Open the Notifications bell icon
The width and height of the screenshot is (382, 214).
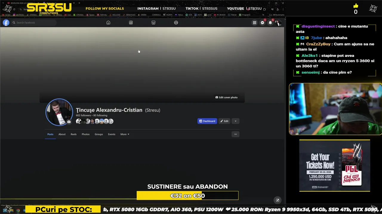pos(270,23)
